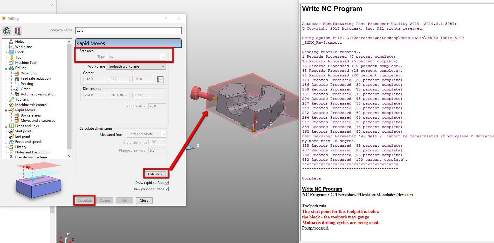The height and width of the screenshot is (243, 494).
Task: Click the Automatic verification icon
Action: tap(17, 94)
